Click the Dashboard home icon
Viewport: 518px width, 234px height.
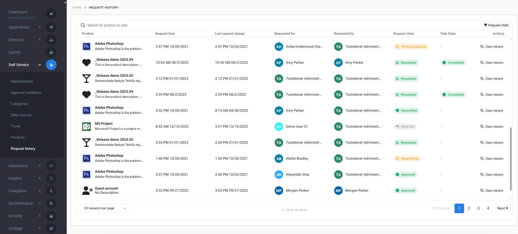click(51, 14)
